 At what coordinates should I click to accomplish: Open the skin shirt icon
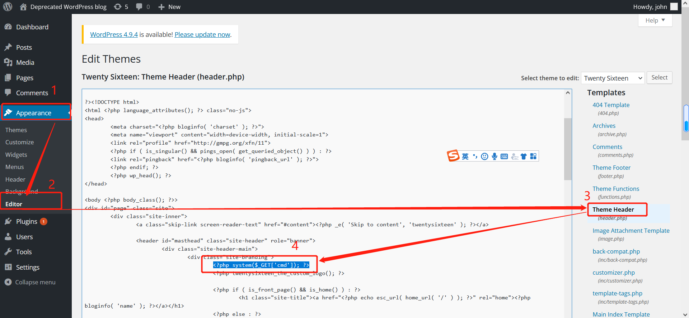pos(524,156)
